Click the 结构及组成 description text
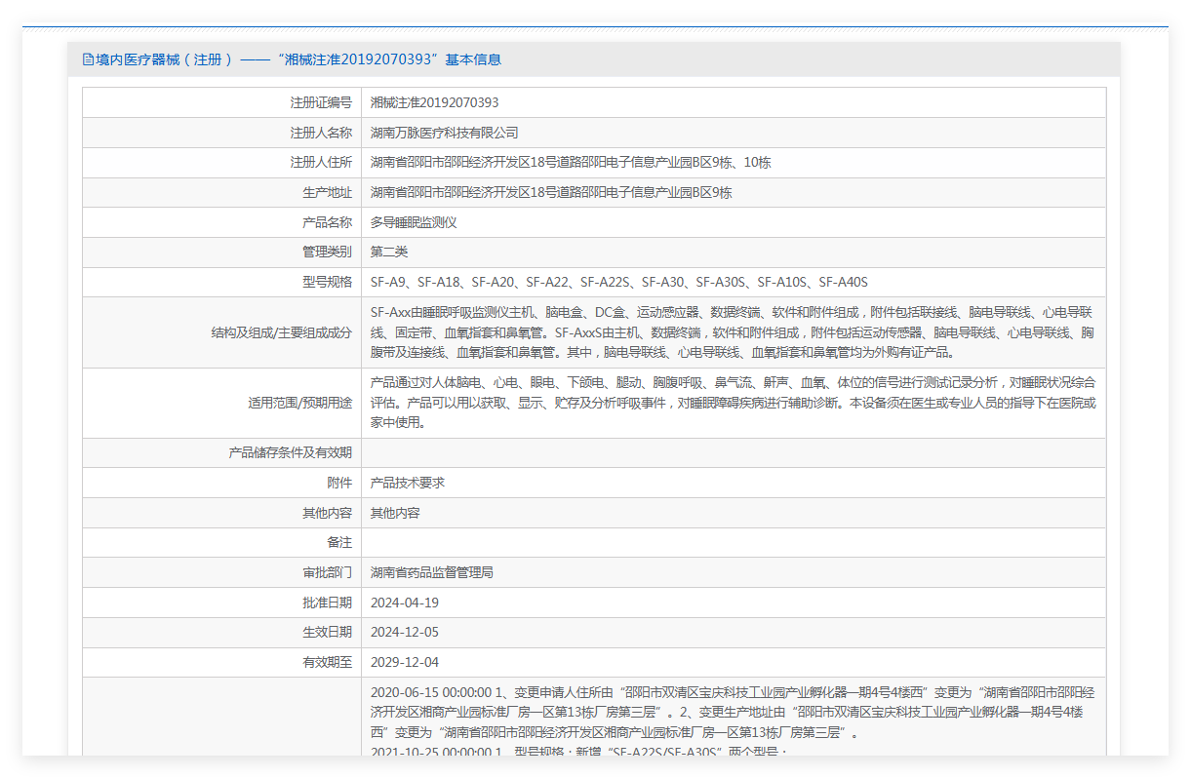 [732, 332]
